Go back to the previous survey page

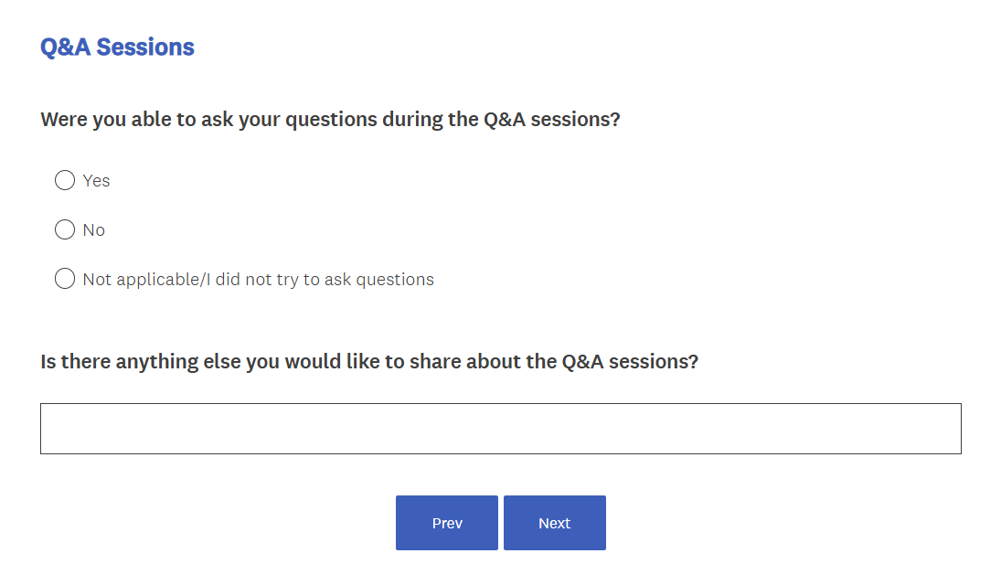click(x=447, y=523)
